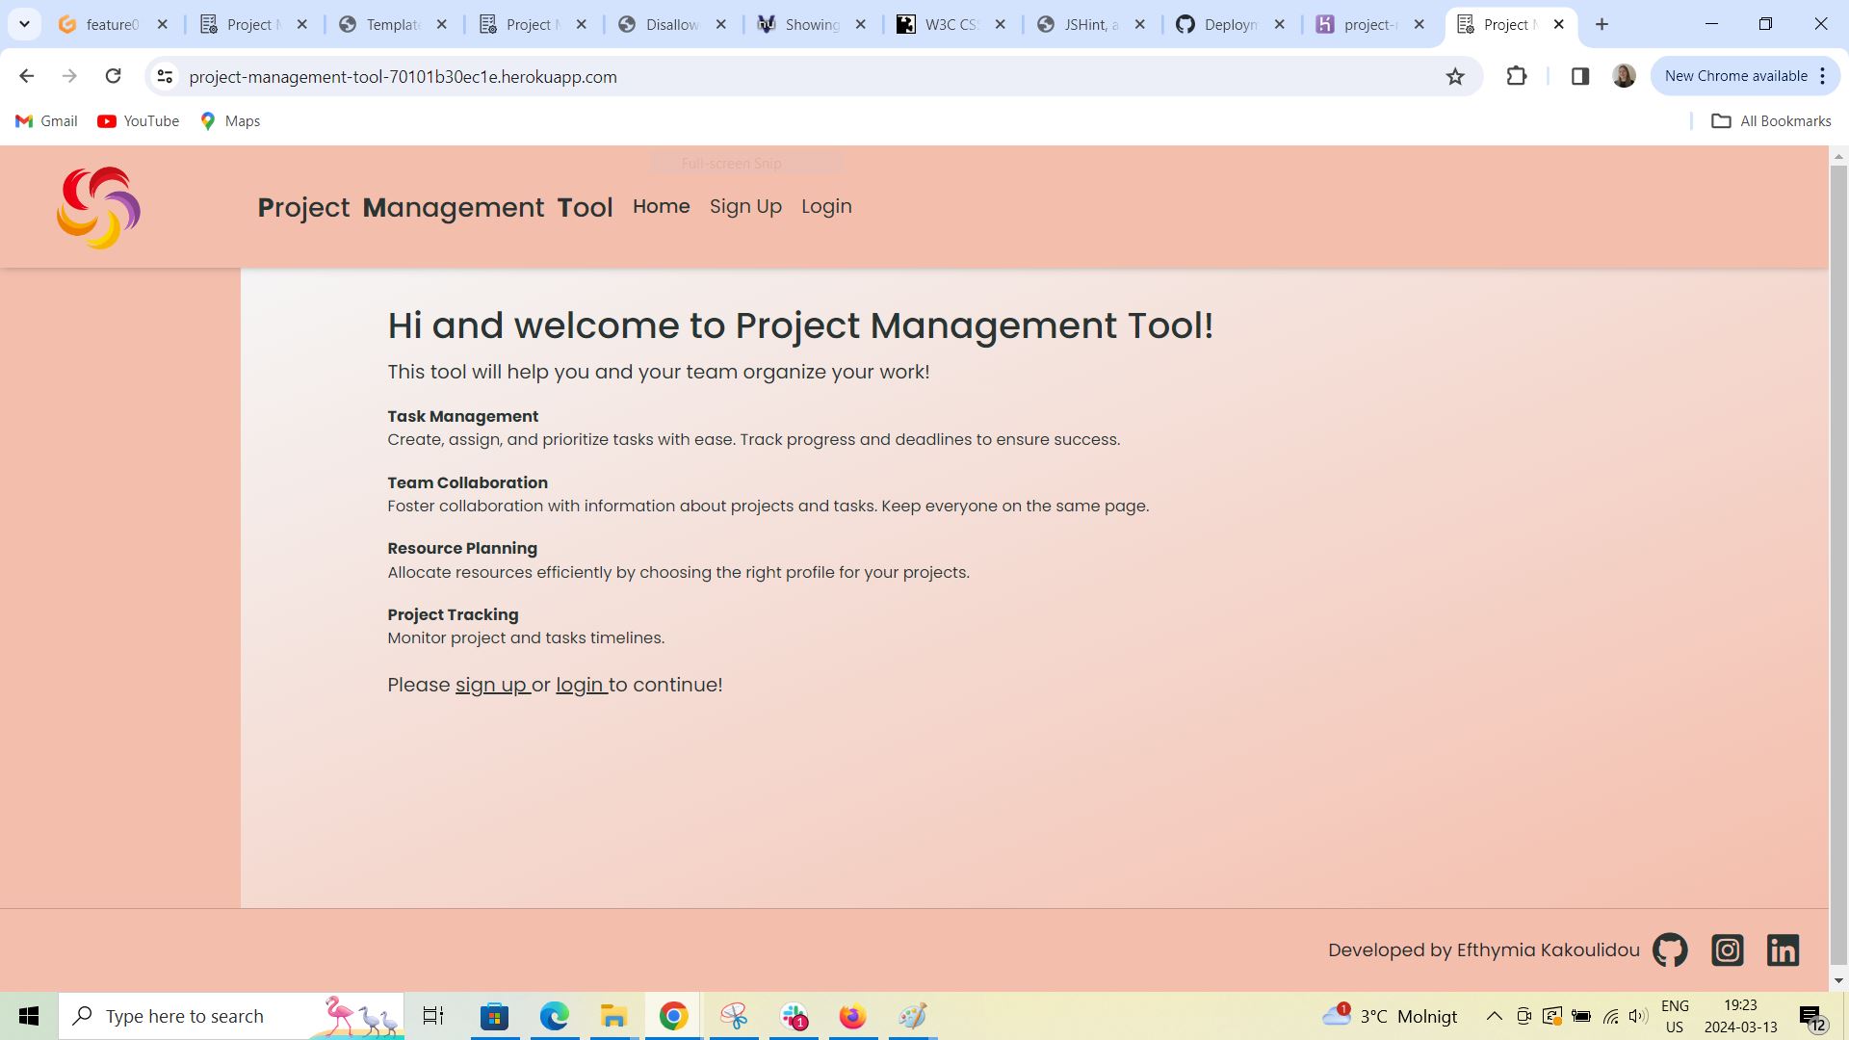Select the Sign Up navigation item
The height and width of the screenshot is (1040, 1849).
(x=745, y=206)
